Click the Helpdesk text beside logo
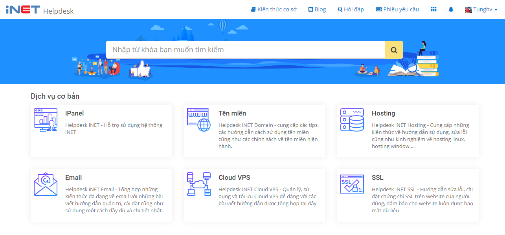Image resolution: width=505 pixels, height=235 pixels. click(58, 11)
